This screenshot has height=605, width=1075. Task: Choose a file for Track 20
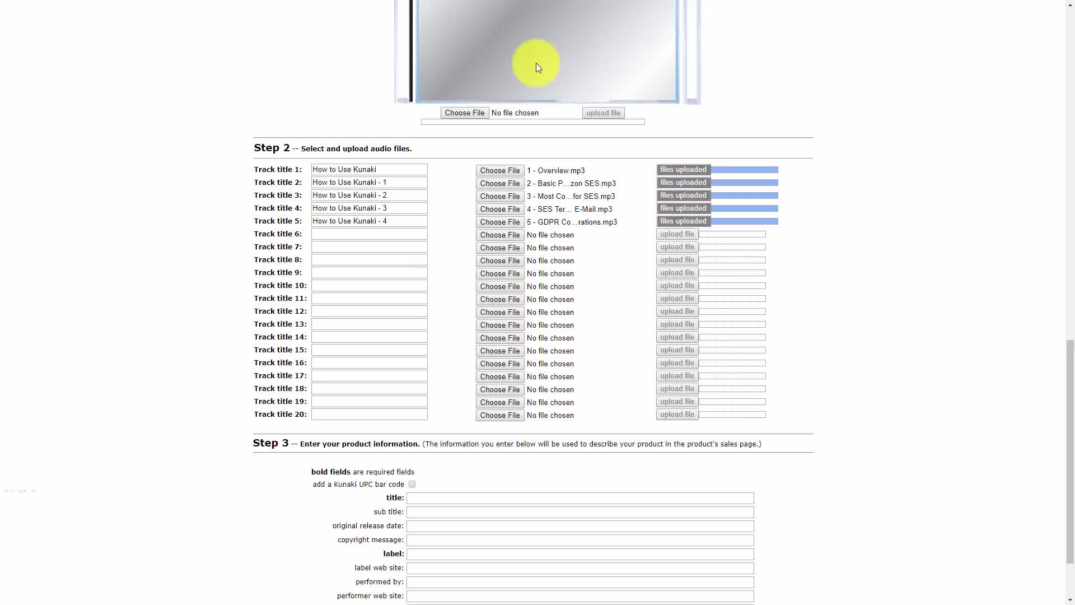pyautogui.click(x=500, y=415)
